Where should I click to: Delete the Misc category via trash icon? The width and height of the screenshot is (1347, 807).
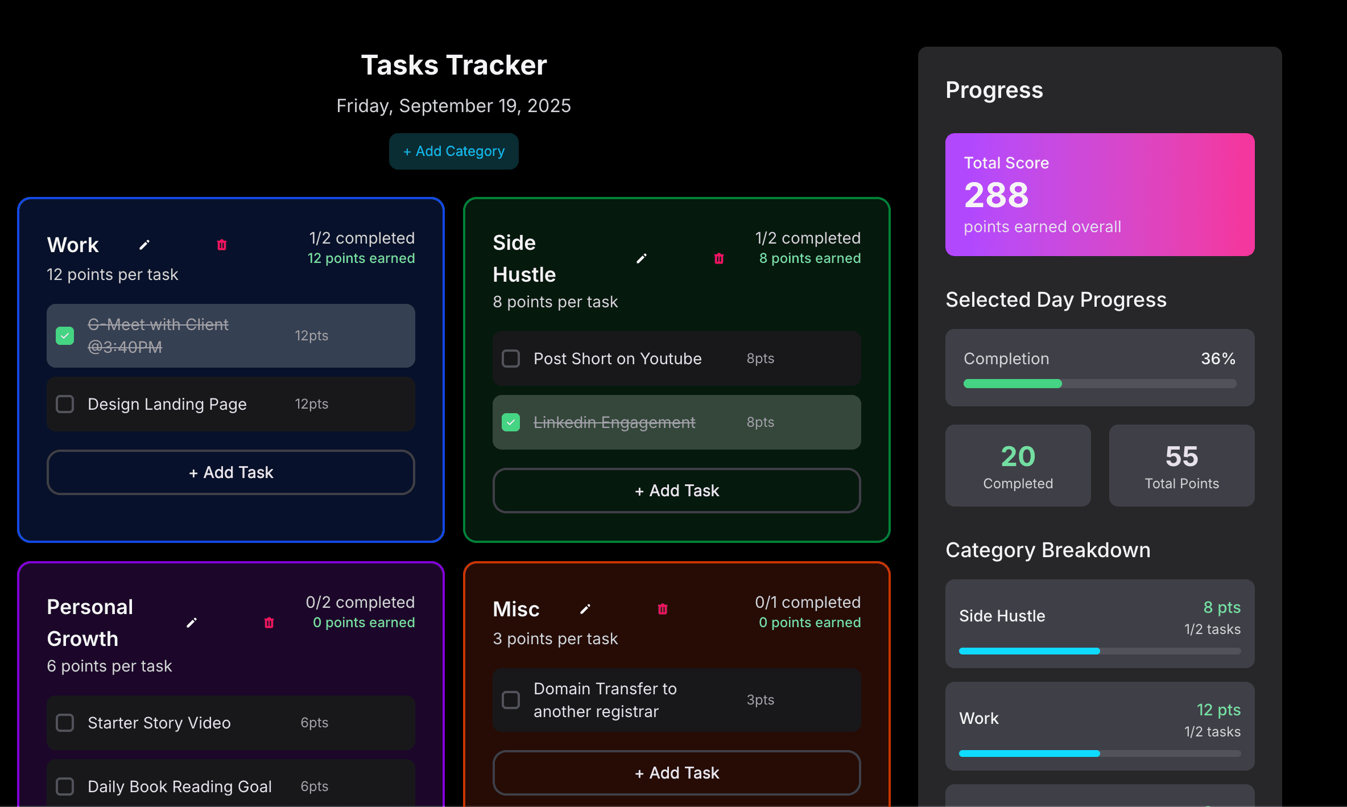[663, 609]
